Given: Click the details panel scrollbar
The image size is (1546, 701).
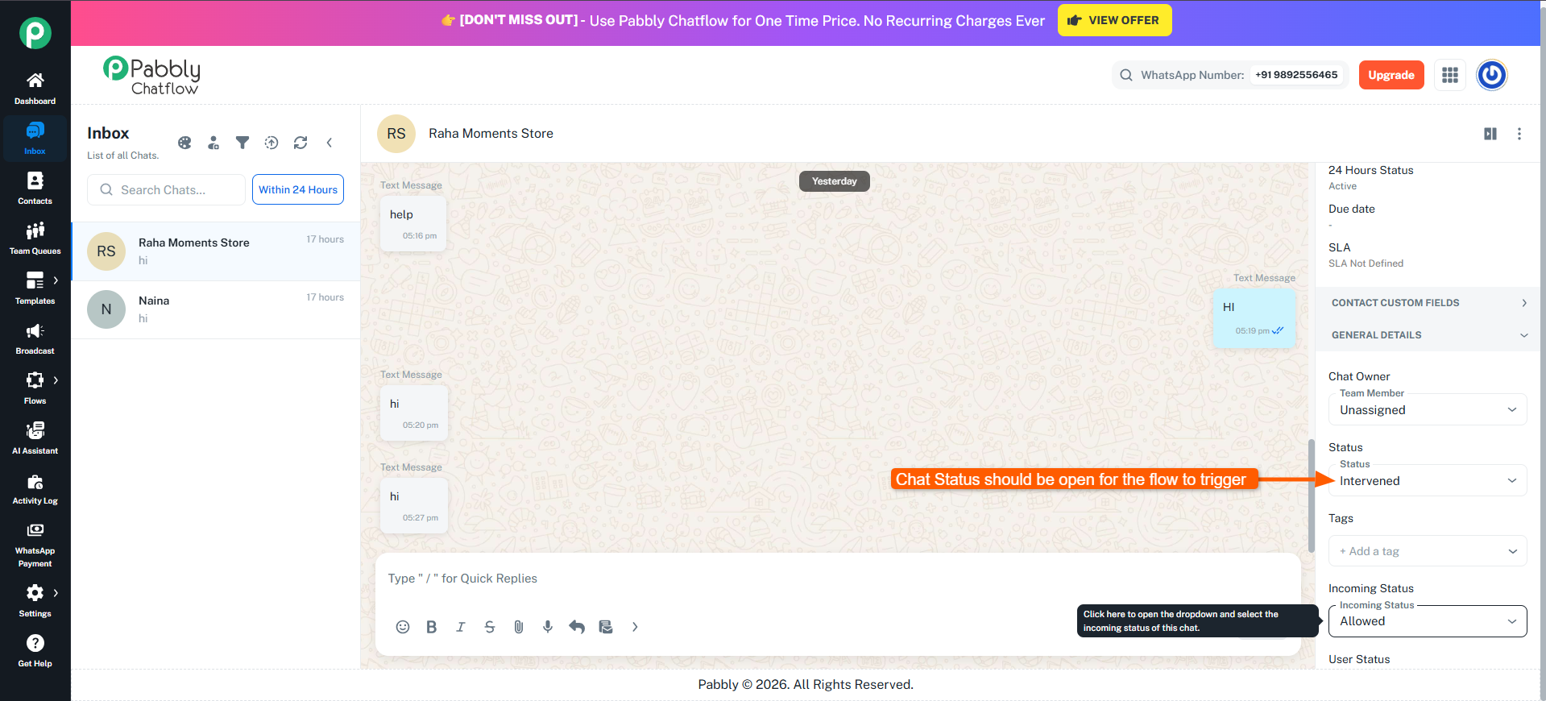Looking at the screenshot, I should point(1311,496).
